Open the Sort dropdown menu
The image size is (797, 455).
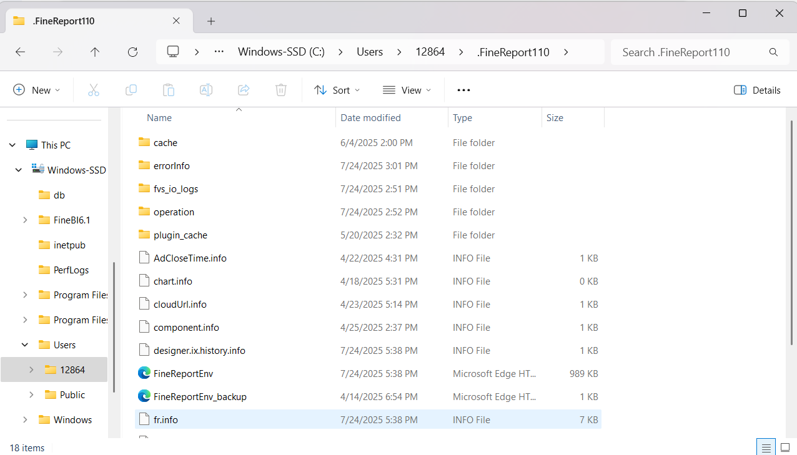click(337, 90)
